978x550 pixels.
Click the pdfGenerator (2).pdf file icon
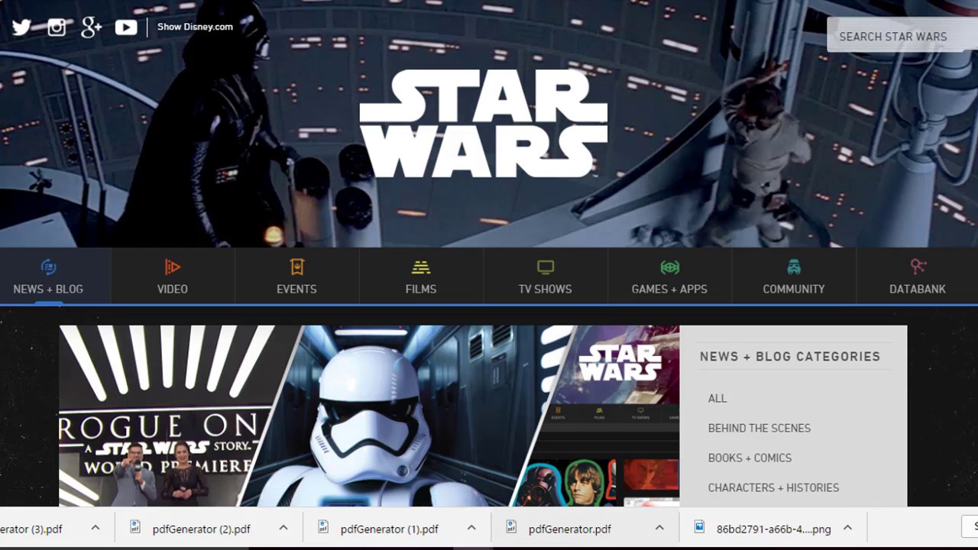coord(136,528)
